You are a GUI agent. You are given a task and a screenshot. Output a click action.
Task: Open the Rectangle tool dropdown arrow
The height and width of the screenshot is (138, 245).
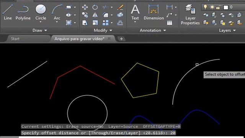[x=75, y=7]
